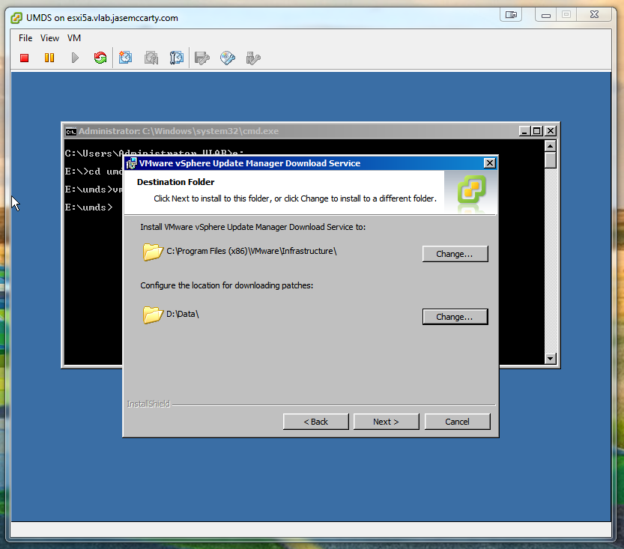Click the CD/DVD device connect icon
This screenshot has height=549, width=624.
(x=227, y=58)
